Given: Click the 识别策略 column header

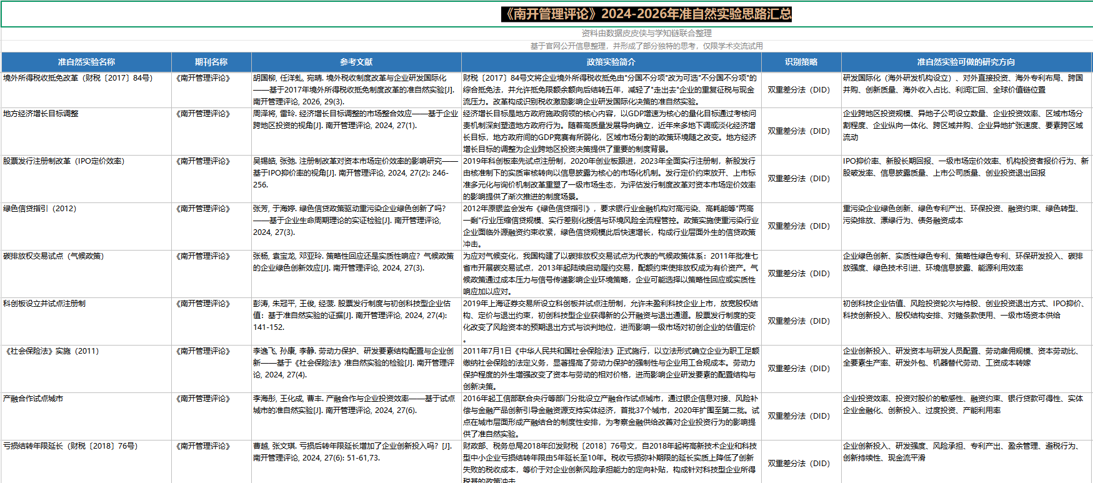Looking at the screenshot, I should point(801,62).
